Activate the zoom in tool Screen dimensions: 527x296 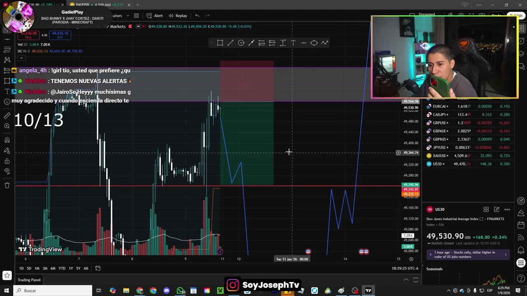(x=7, y=126)
